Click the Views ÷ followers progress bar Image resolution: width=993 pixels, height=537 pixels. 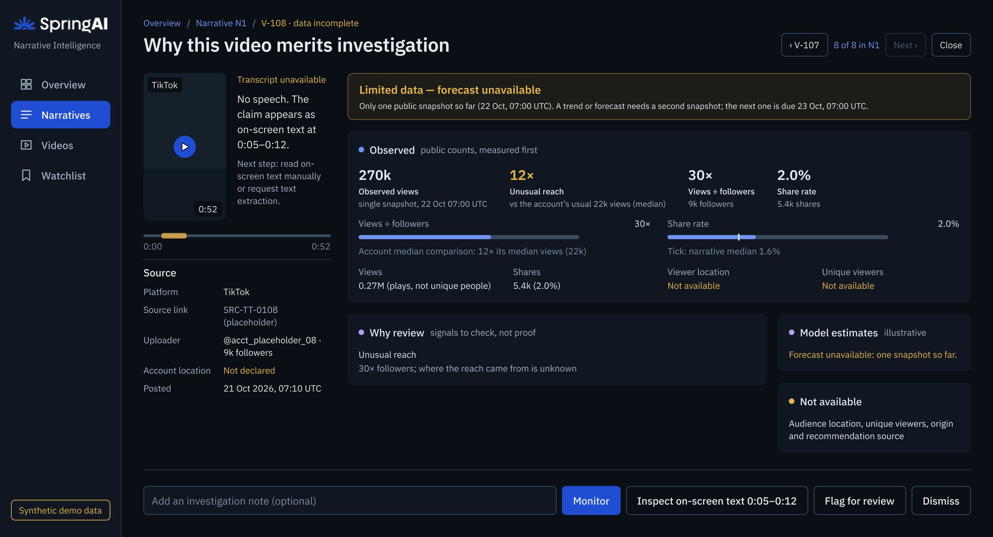click(x=469, y=237)
